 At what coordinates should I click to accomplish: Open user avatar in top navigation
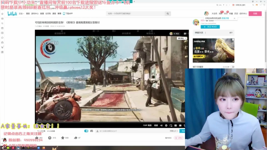tap(207, 13)
